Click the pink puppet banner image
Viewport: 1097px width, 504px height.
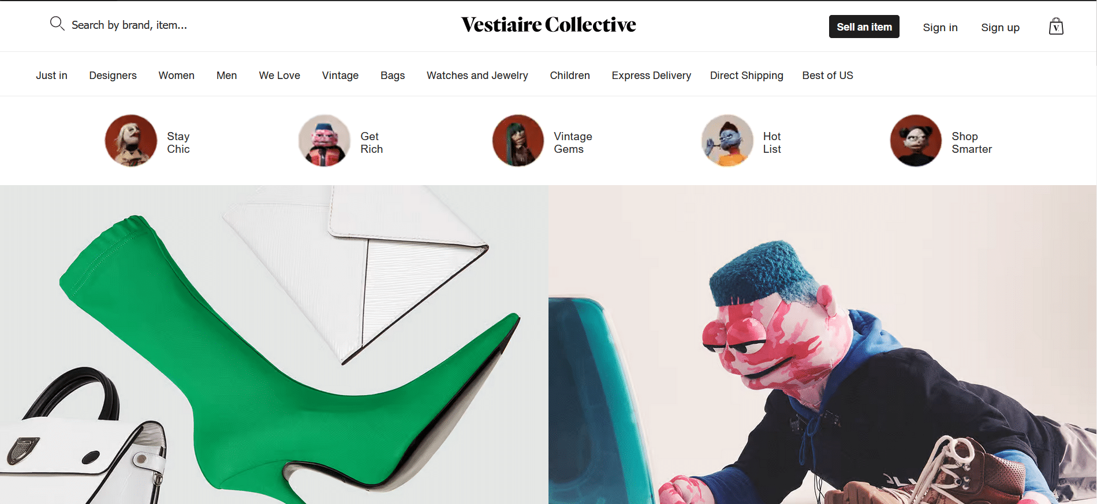coord(822,344)
